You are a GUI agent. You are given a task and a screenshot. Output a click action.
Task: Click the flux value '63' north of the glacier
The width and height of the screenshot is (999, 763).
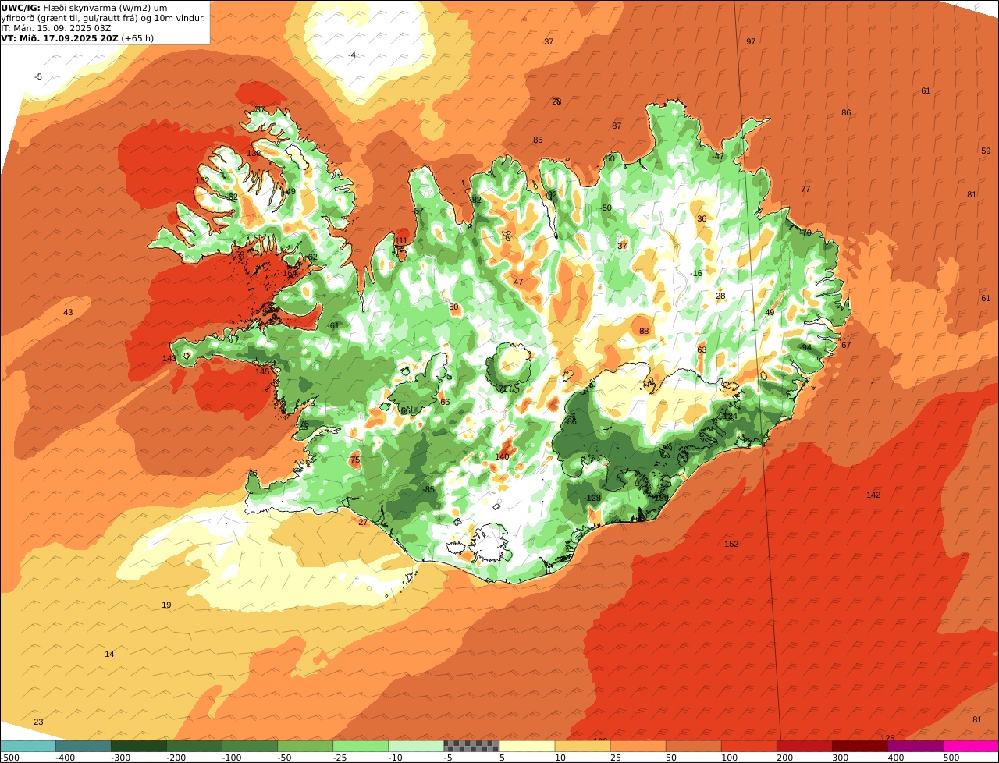tap(702, 350)
